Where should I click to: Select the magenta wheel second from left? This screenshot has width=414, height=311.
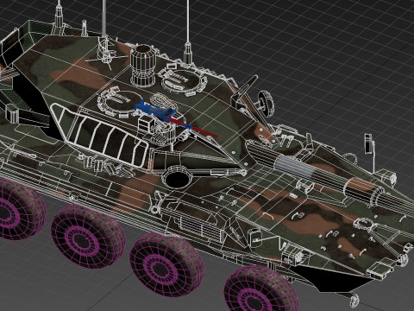(87, 237)
